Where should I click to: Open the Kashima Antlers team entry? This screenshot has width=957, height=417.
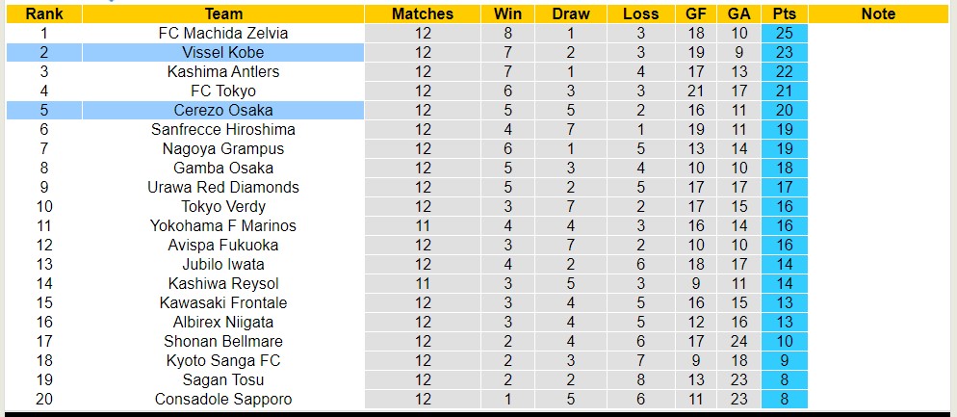click(223, 71)
